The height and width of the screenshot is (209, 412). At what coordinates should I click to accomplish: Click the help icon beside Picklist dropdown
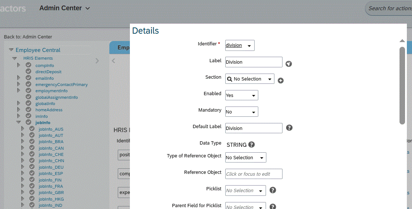273,190
